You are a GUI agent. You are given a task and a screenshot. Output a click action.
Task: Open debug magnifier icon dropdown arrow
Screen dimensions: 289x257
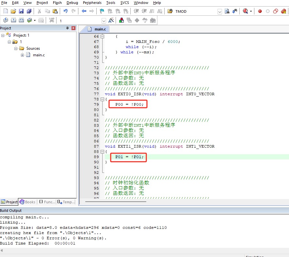pos(251,11)
